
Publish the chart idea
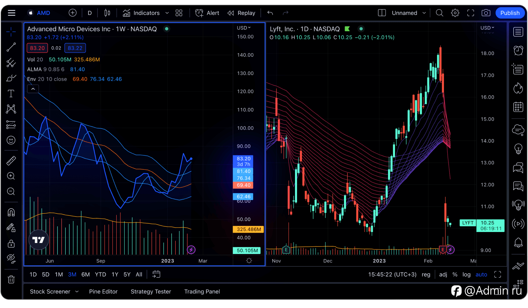click(510, 13)
